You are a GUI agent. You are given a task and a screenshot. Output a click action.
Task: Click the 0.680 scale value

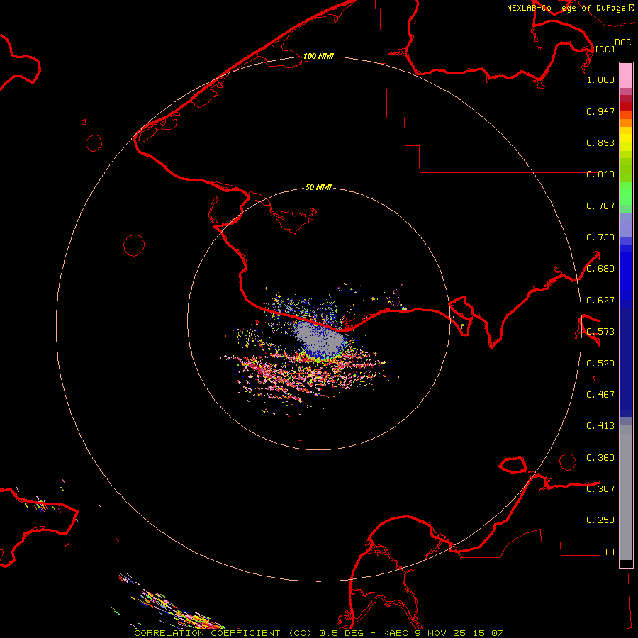coord(600,269)
